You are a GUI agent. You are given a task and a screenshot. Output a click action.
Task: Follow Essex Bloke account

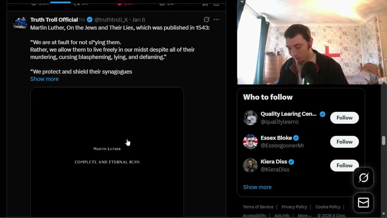(344, 142)
